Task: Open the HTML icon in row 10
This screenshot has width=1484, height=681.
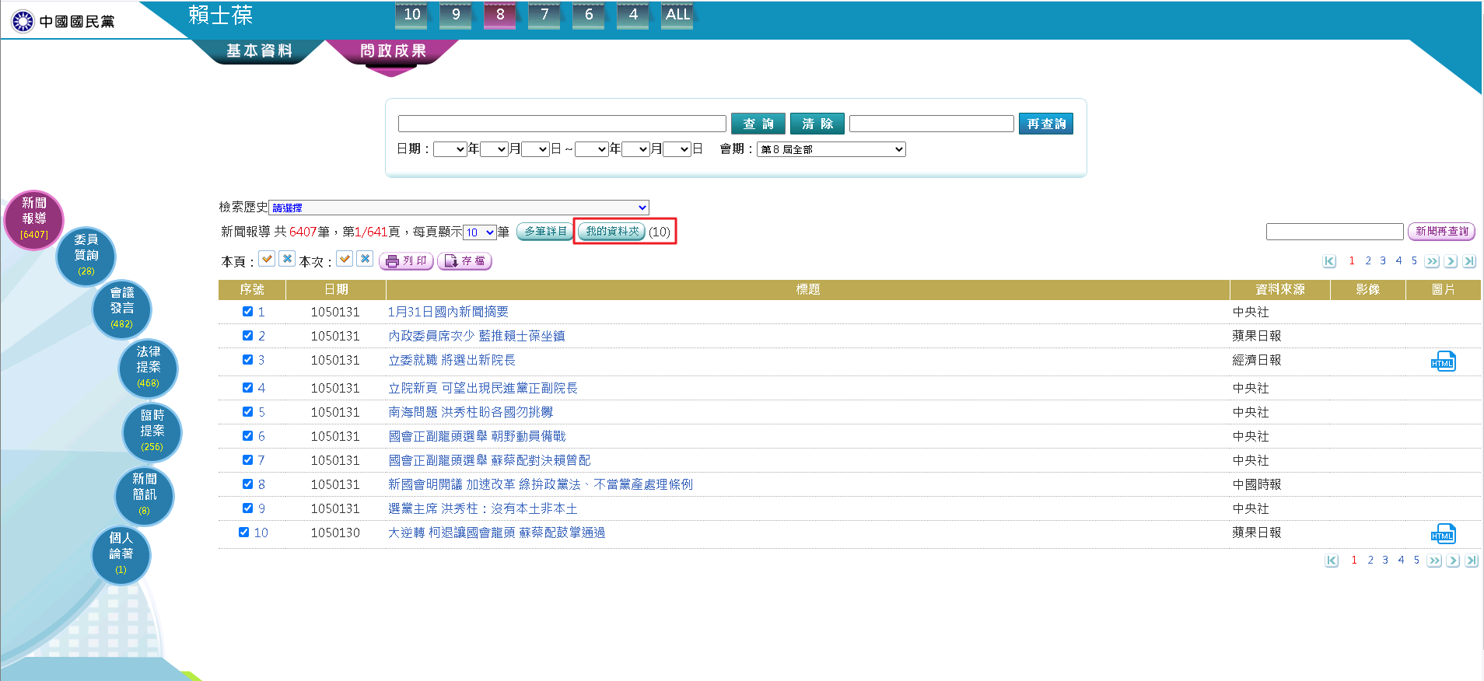Action: pyautogui.click(x=1443, y=534)
